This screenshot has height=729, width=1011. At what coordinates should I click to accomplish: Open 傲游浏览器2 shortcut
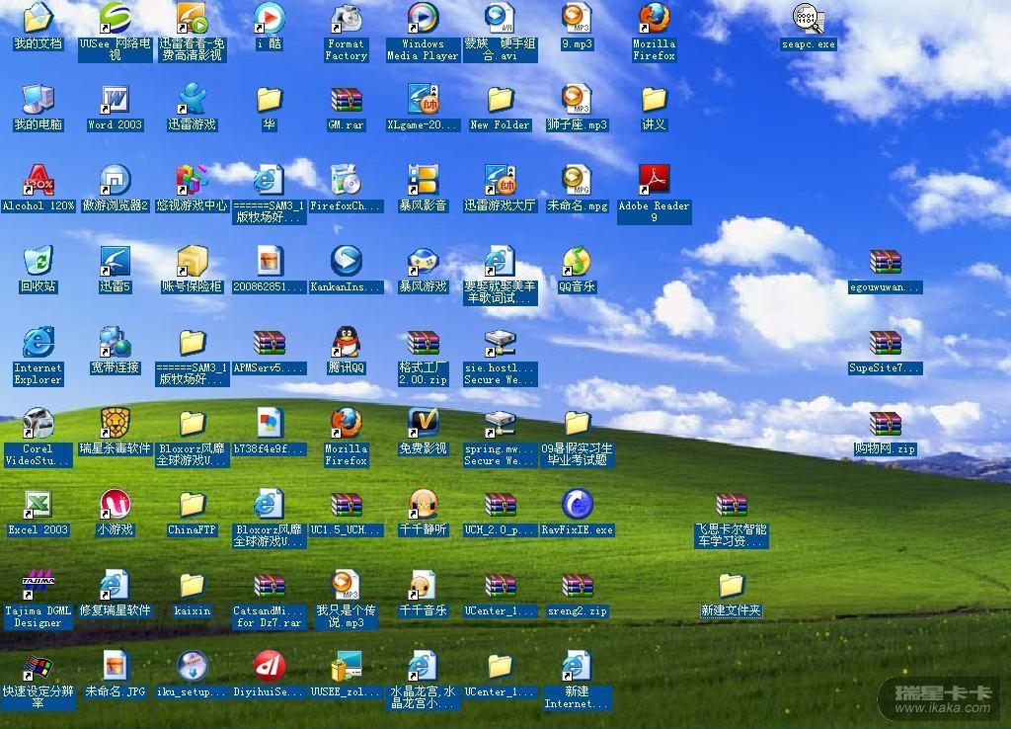(115, 180)
